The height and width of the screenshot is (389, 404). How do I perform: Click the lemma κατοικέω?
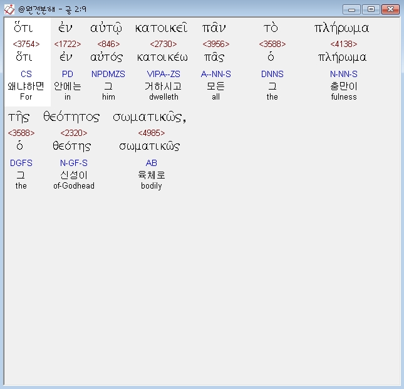[x=162, y=57]
